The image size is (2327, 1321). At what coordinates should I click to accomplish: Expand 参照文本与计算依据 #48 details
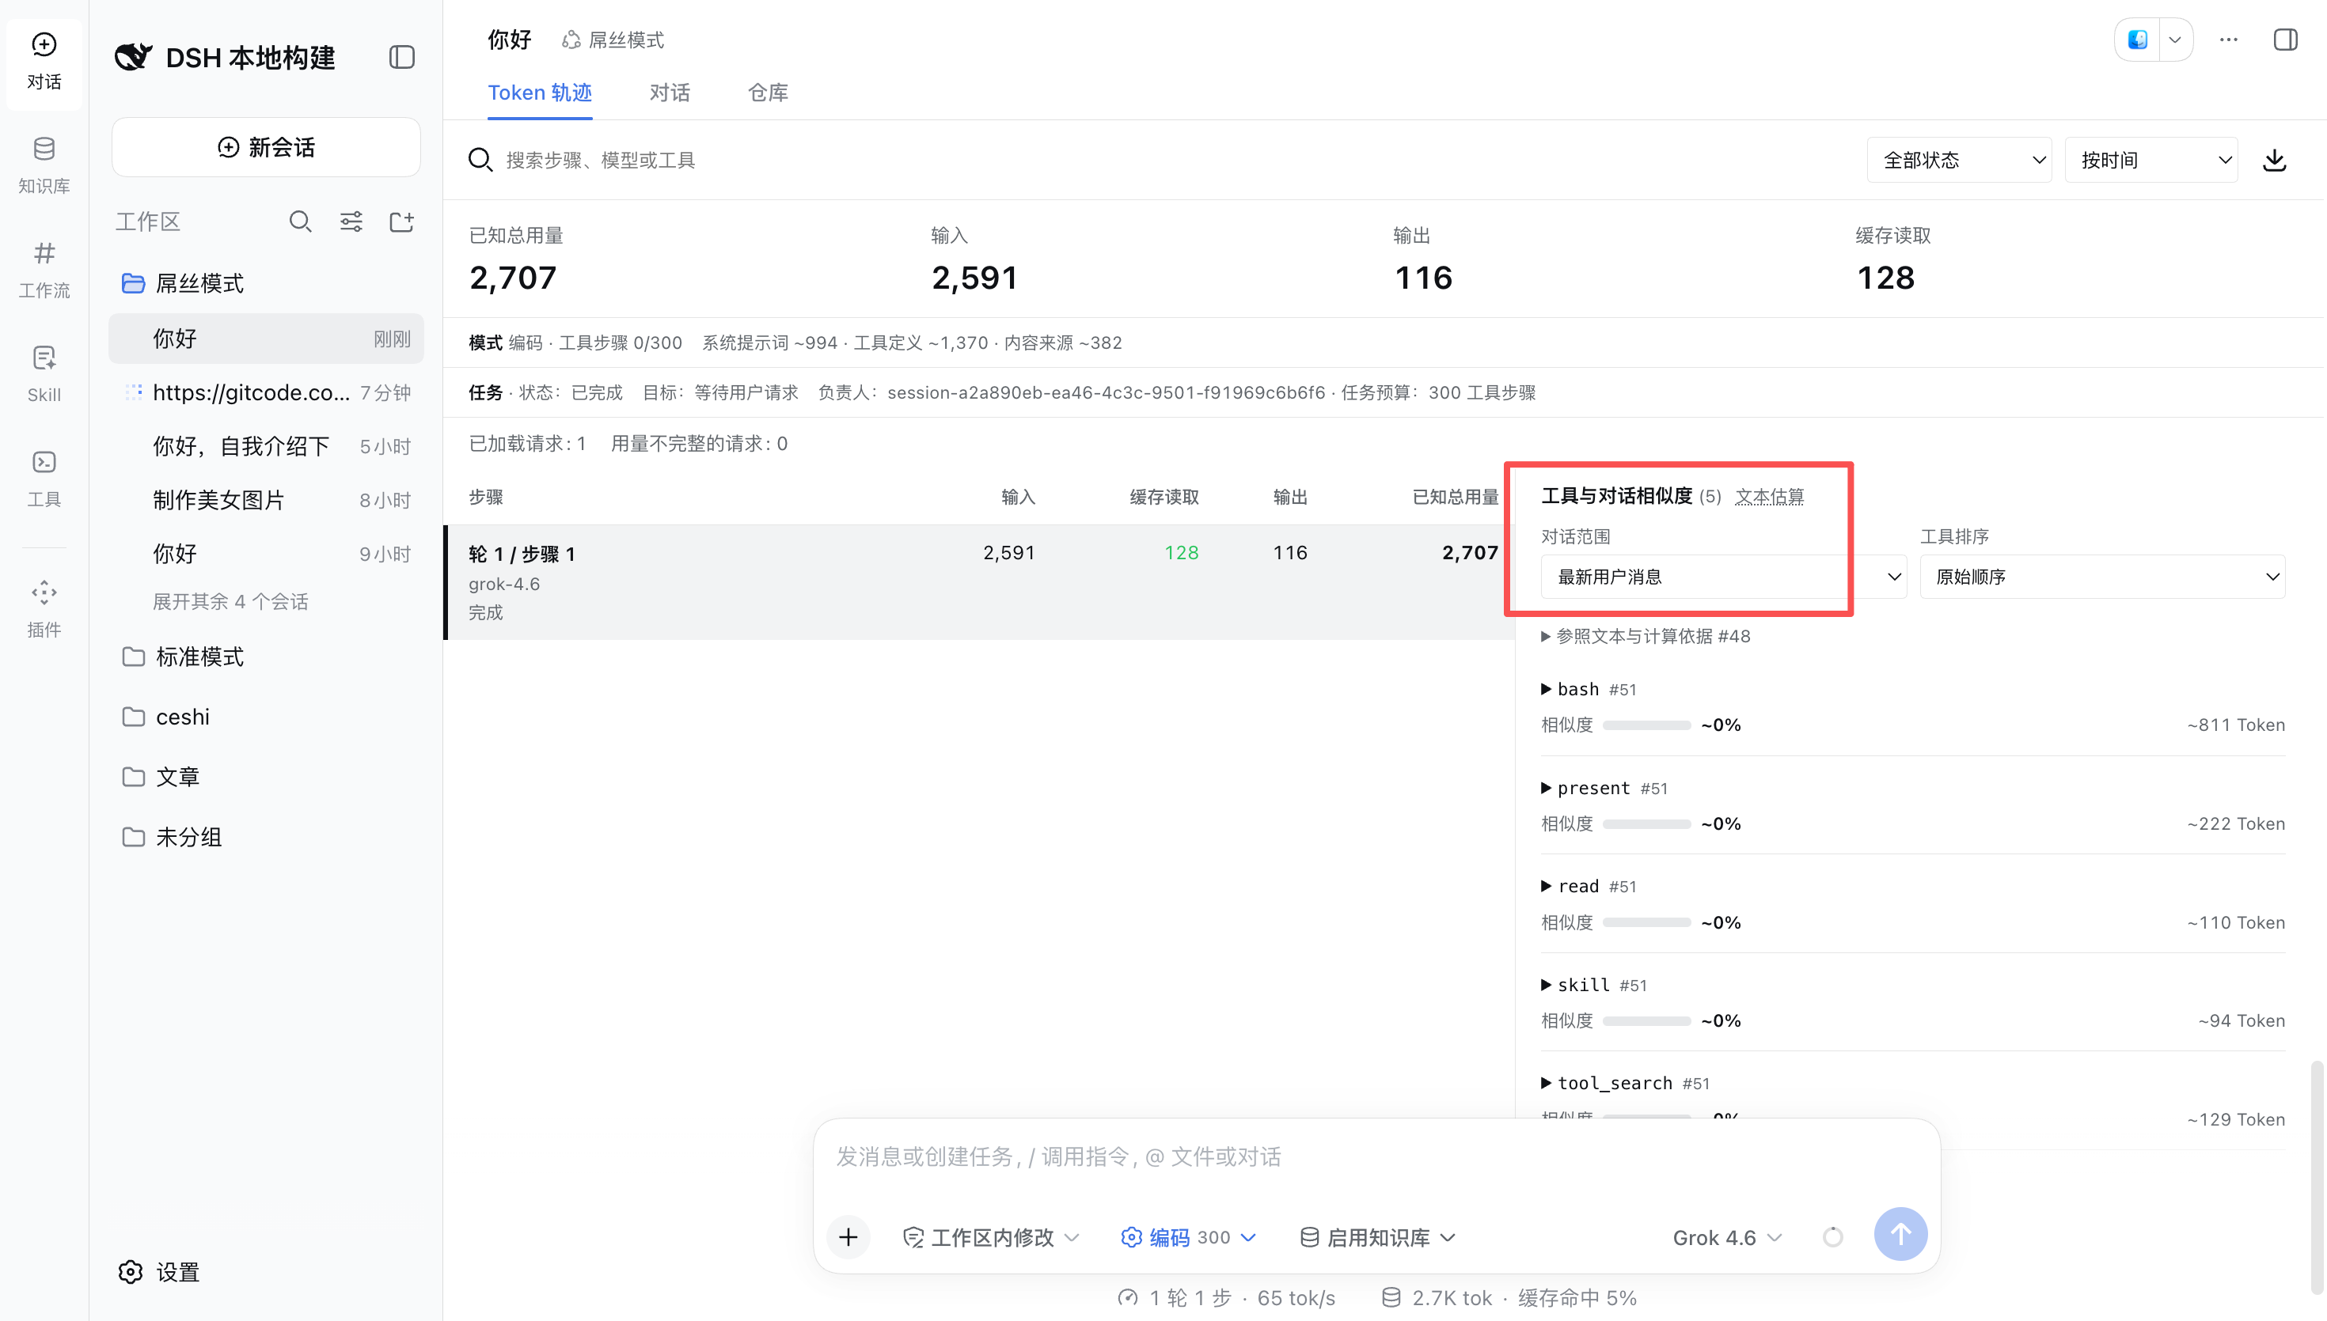click(1646, 637)
